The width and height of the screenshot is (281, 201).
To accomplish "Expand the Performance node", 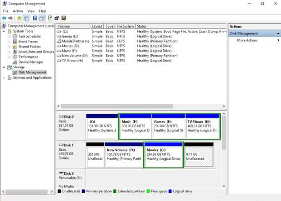I will click(x=10, y=57).
